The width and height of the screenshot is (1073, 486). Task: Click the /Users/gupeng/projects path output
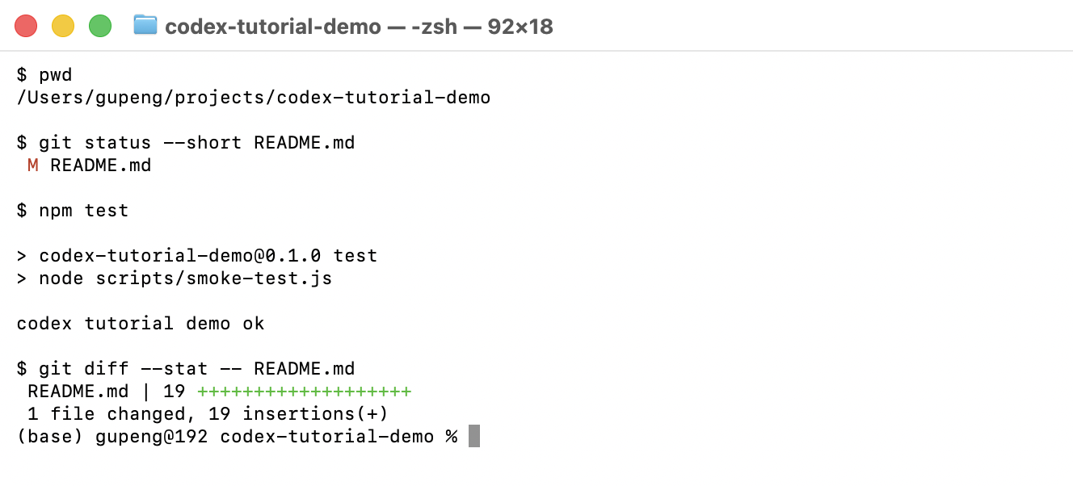(x=254, y=98)
